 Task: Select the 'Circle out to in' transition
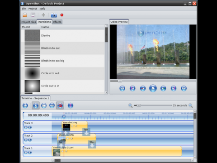(x=62, y=86)
